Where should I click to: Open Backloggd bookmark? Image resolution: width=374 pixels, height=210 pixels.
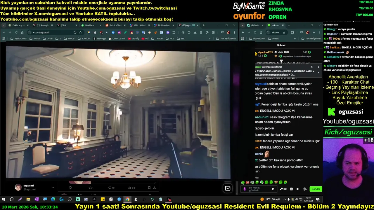click(x=100, y=38)
